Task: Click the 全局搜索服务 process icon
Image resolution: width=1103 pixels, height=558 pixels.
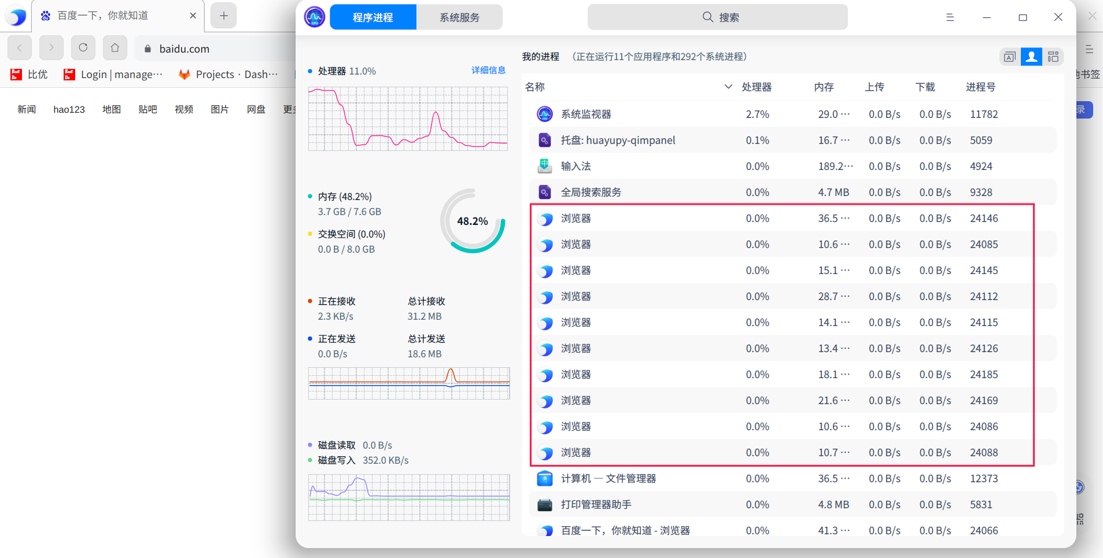Action: click(x=545, y=193)
